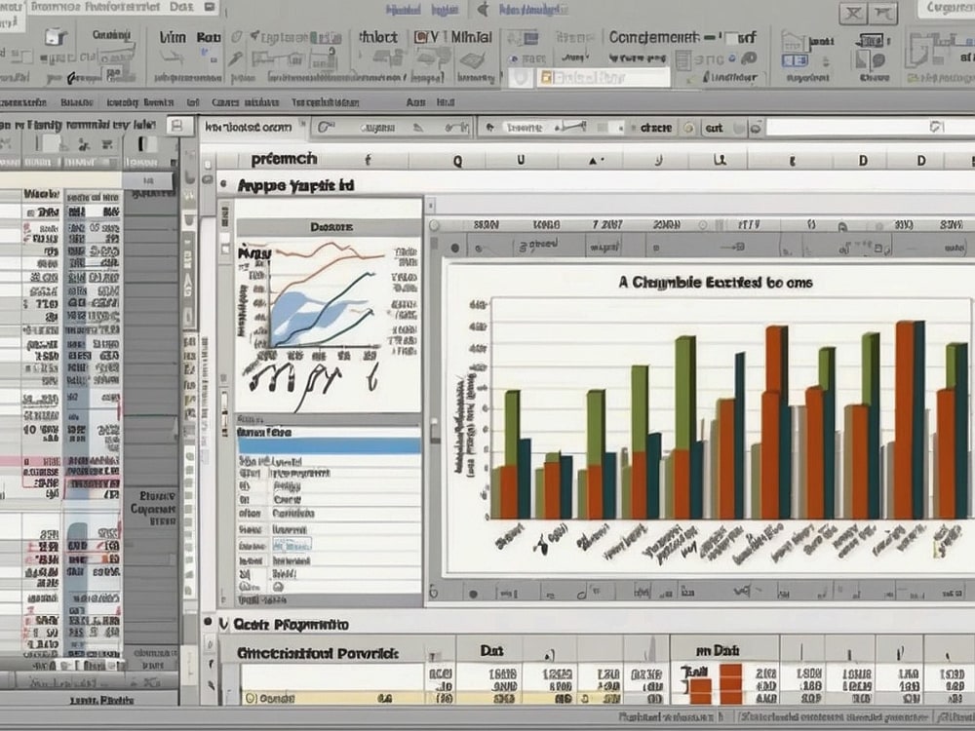Click the Q column header

[457, 161]
